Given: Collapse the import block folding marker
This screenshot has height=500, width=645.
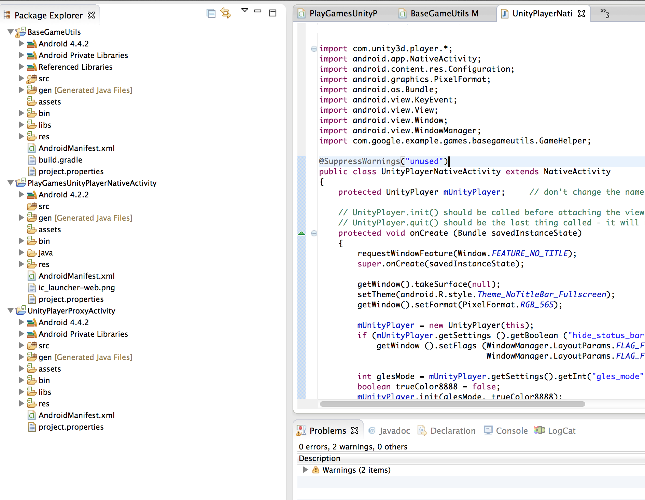Looking at the screenshot, I should point(314,49).
